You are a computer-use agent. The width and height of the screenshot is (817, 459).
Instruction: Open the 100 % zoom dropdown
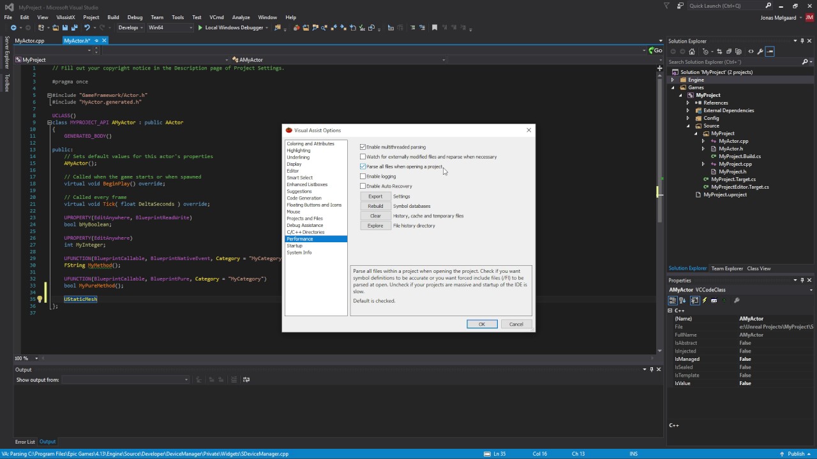(x=36, y=358)
